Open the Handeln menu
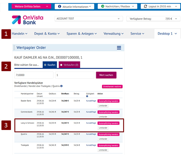 19,34
